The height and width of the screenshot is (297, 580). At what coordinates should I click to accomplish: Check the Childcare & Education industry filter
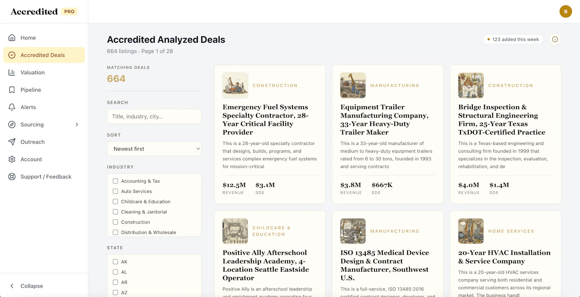pyautogui.click(x=115, y=202)
